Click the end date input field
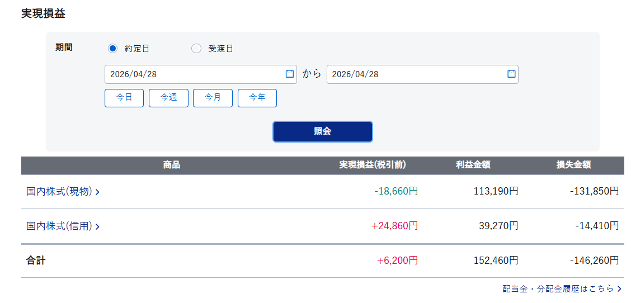 coord(414,74)
